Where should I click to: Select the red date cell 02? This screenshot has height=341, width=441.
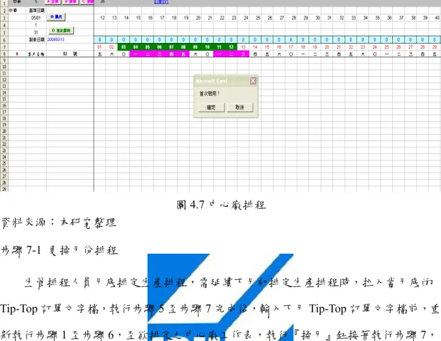pyautogui.click(x=112, y=47)
